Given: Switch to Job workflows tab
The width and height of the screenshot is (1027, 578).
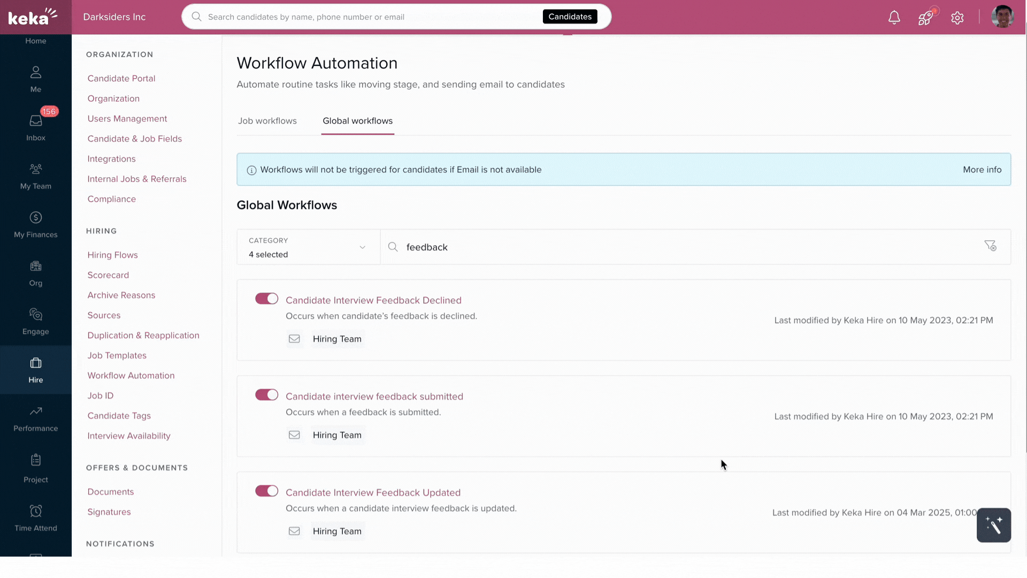Looking at the screenshot, I should pyautogui.click(x=267, y=121).
